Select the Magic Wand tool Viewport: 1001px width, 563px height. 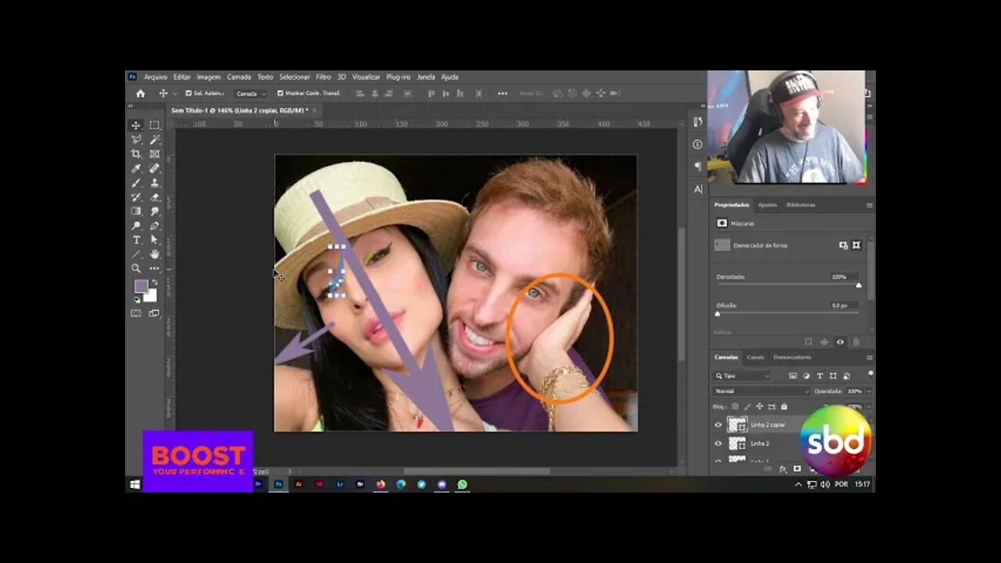(x=155, y=139)
